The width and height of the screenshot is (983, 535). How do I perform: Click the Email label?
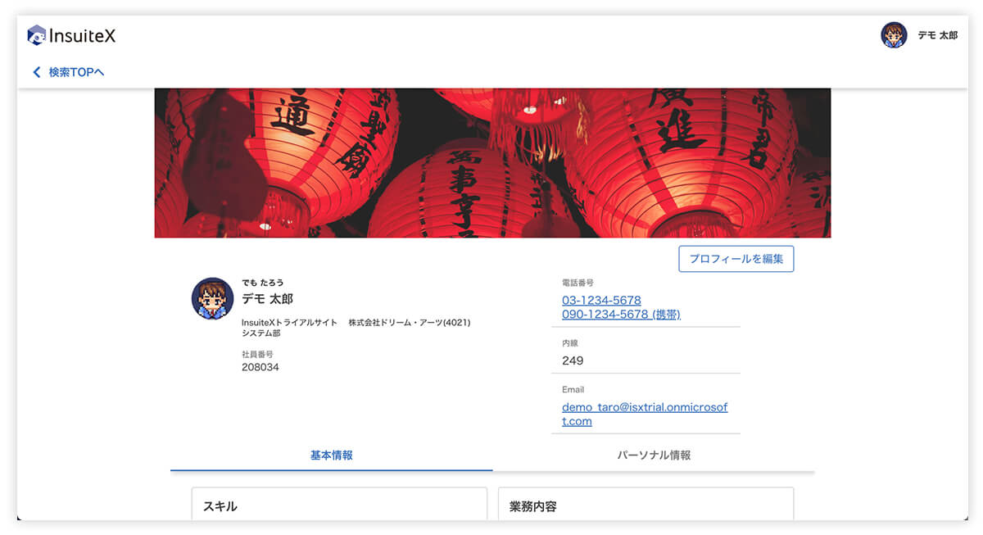[573, 390]
